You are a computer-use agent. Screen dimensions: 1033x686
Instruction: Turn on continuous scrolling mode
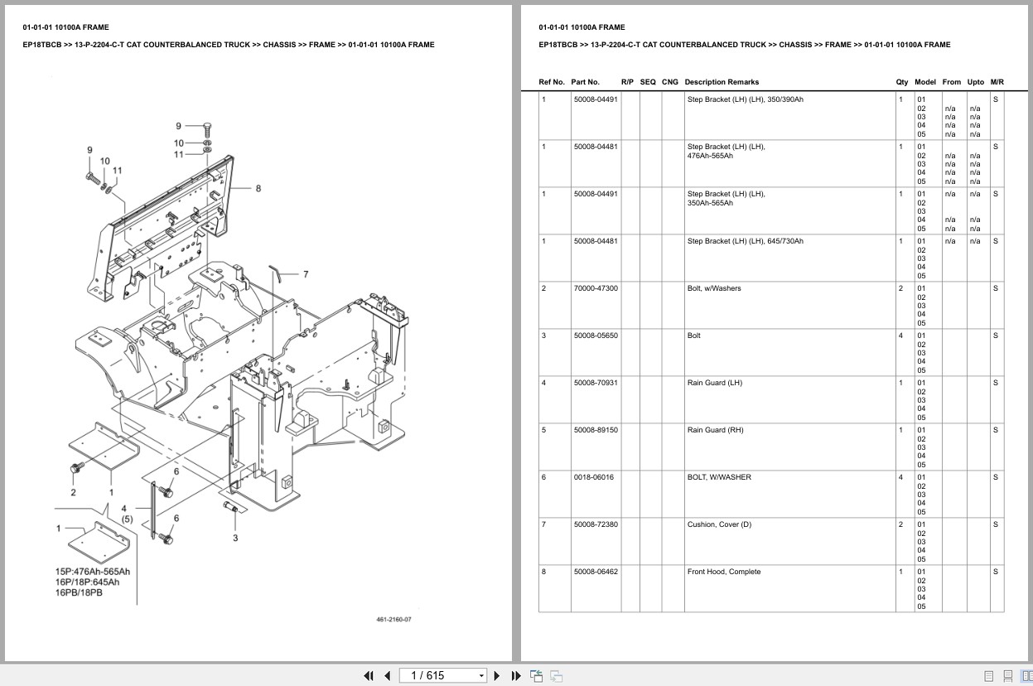point(1007,675)
